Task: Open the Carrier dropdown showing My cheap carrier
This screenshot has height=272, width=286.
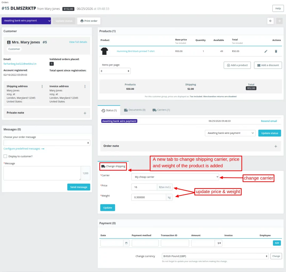Action: (175, 177)
